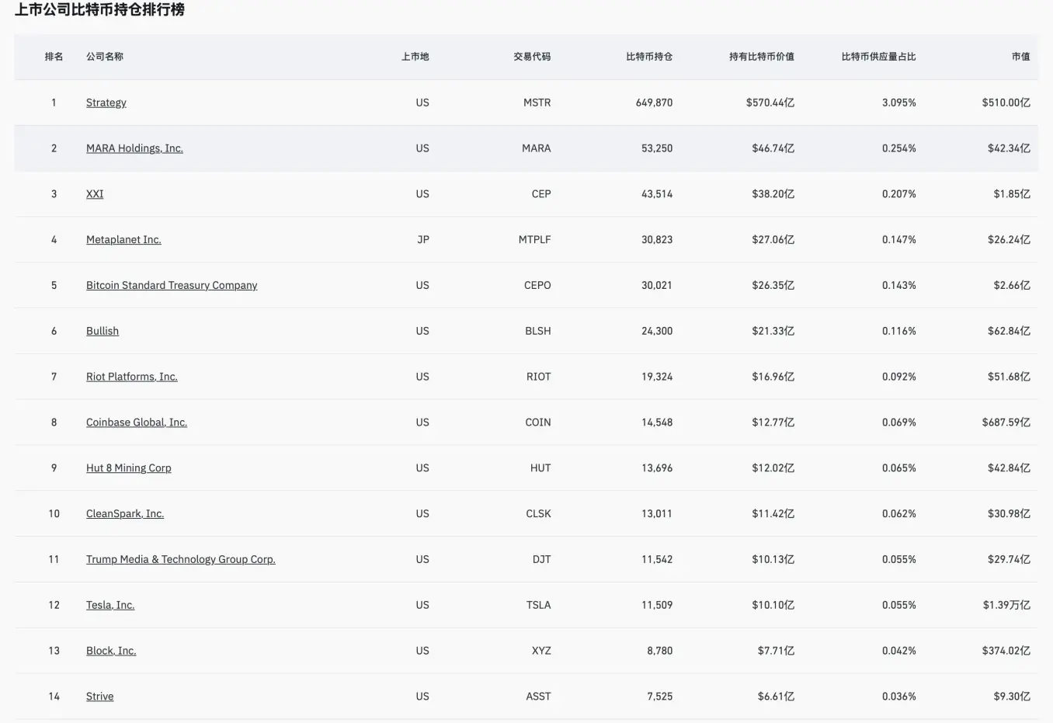Image resolution: width=1053 pixels, height=723 pixels.
Task: Select the CLSK ticker cell
Action: [x=539, y=513]
